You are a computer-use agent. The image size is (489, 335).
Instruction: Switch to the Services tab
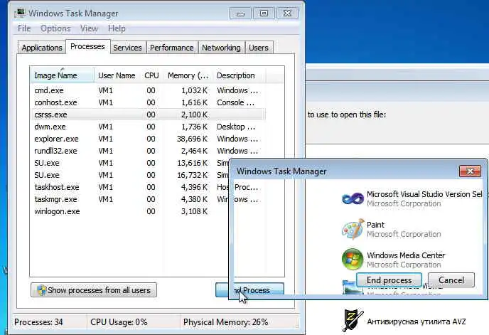127,48
